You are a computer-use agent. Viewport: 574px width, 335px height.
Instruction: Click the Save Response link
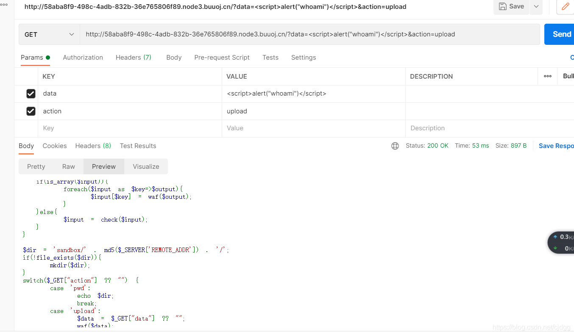pyautogui.click(x=556, y=146)
